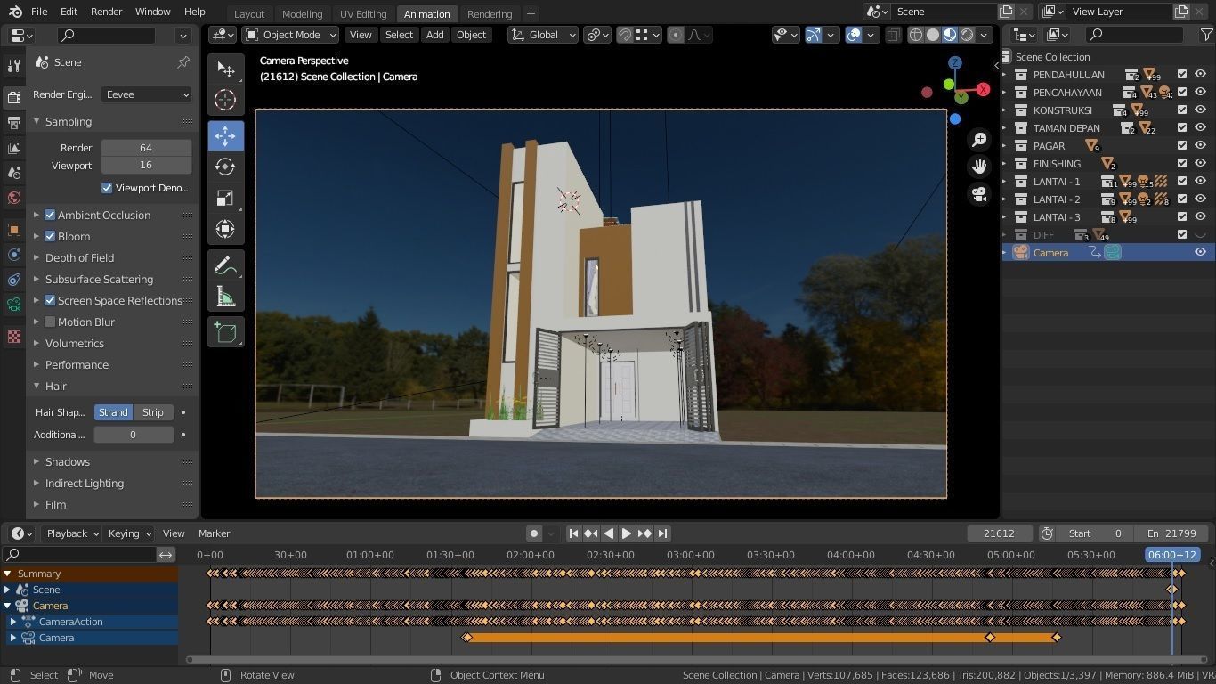Click the current frame field 21612
This screenshot has width=1216, height=684.
999,533
